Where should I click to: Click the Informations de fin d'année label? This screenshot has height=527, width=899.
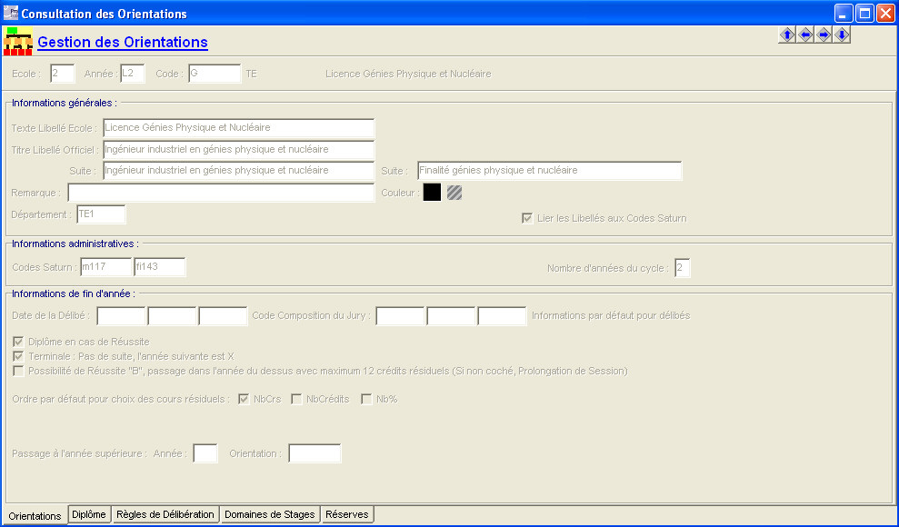(74, 293)
